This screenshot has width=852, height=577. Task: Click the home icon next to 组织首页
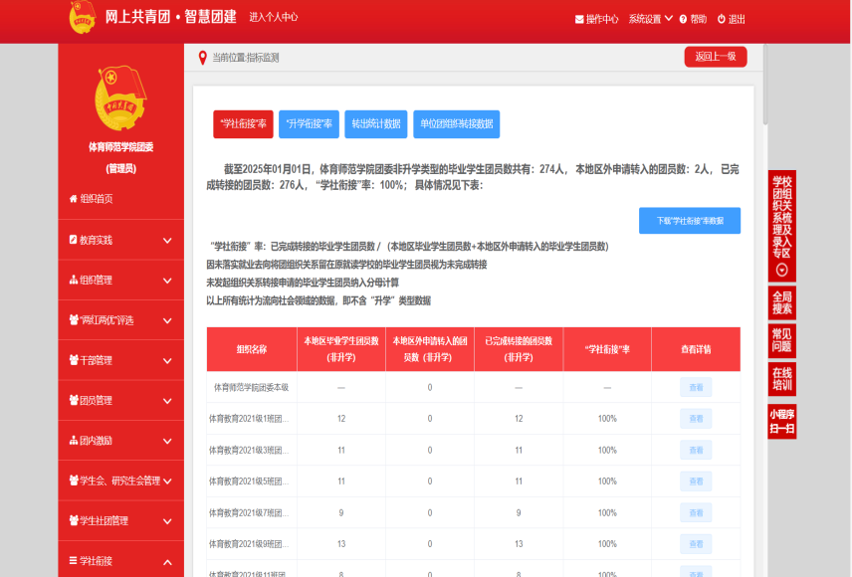tap(73, 199)
